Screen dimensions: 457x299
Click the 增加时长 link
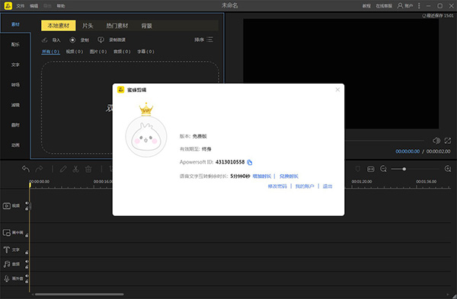point(262,177)
